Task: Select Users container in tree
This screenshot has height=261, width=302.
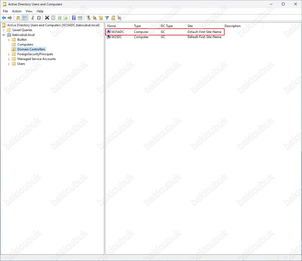Action: [x=21, y=64]
